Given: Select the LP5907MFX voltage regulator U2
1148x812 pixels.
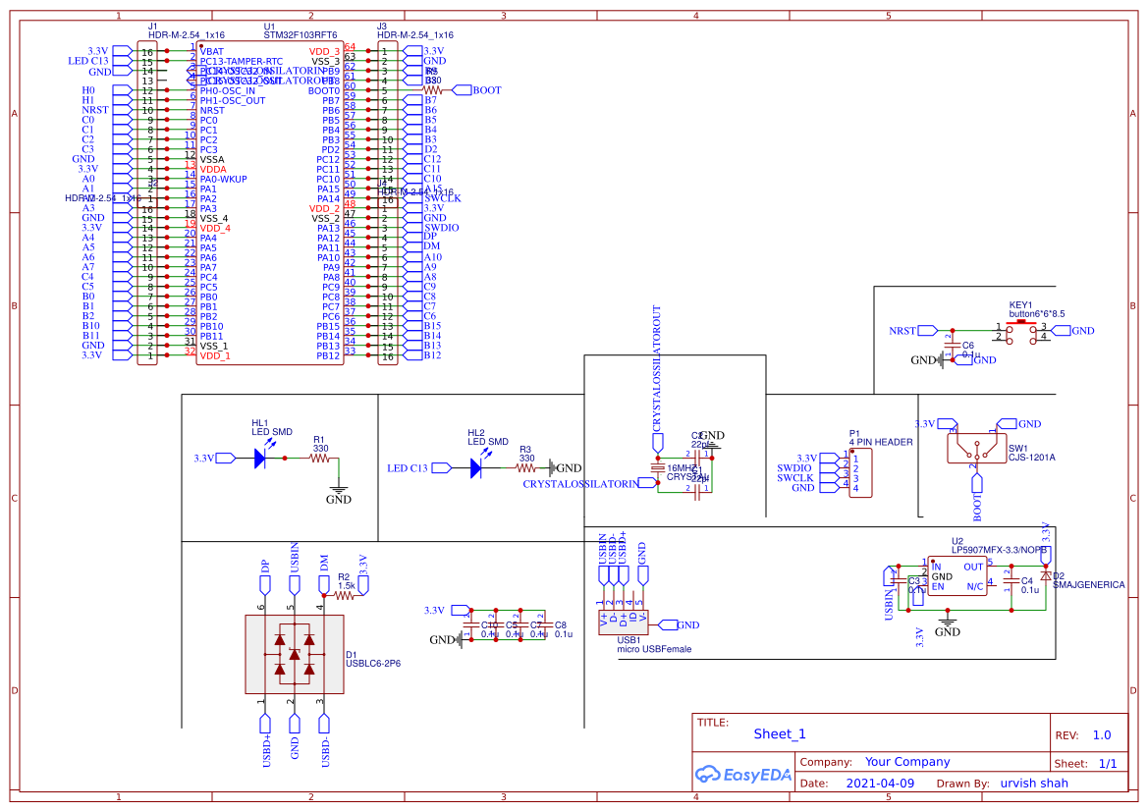Looking at the screenshot, I should [x=957, y=574].
